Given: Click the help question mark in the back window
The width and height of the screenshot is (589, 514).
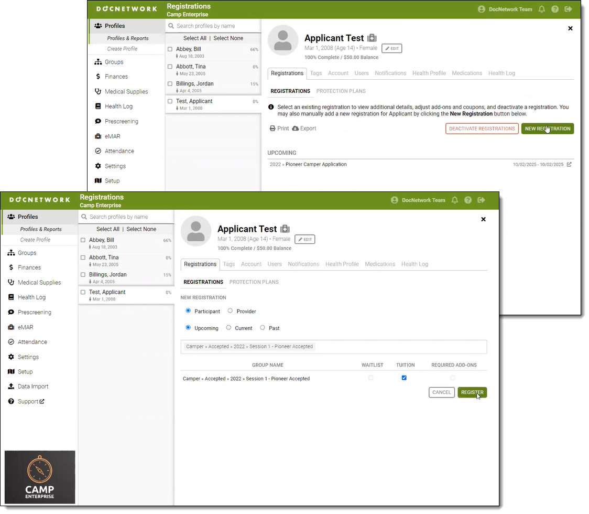Looking at the screenshot, I should tap(555, 9).
